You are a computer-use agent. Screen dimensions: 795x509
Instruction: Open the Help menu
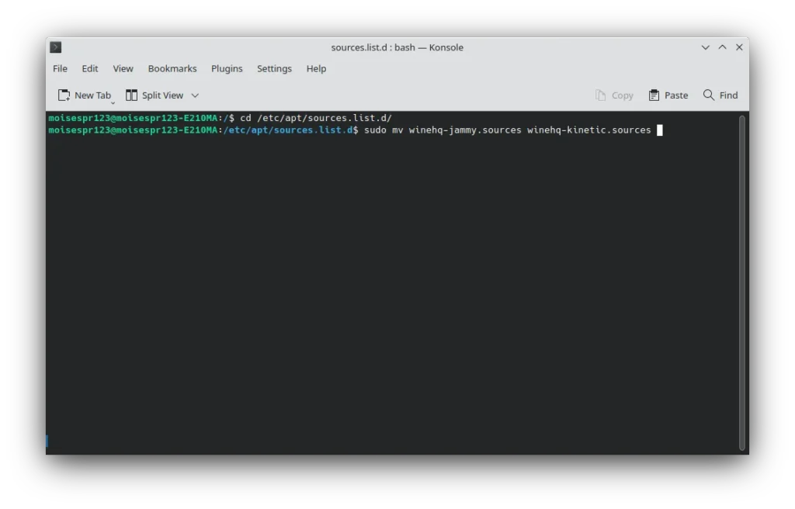tap(316, 68)
